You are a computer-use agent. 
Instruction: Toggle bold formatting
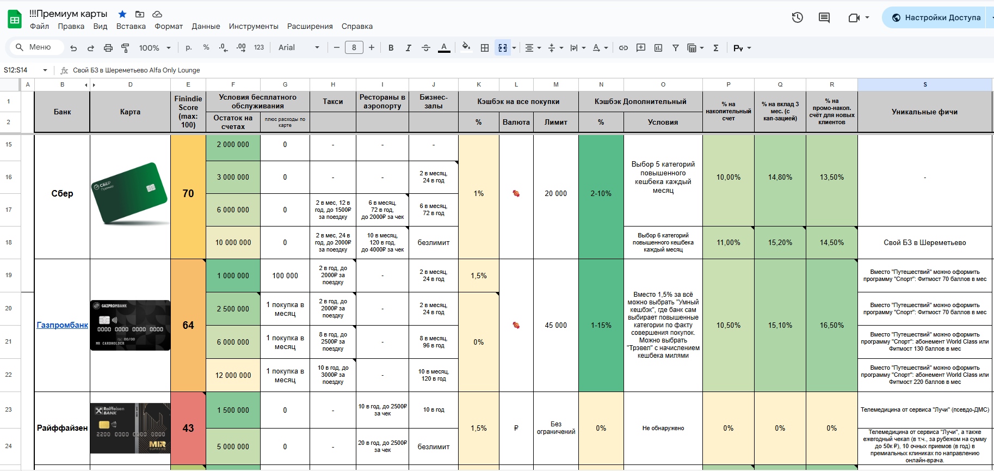pyautogui.click(x=391, y=48)
